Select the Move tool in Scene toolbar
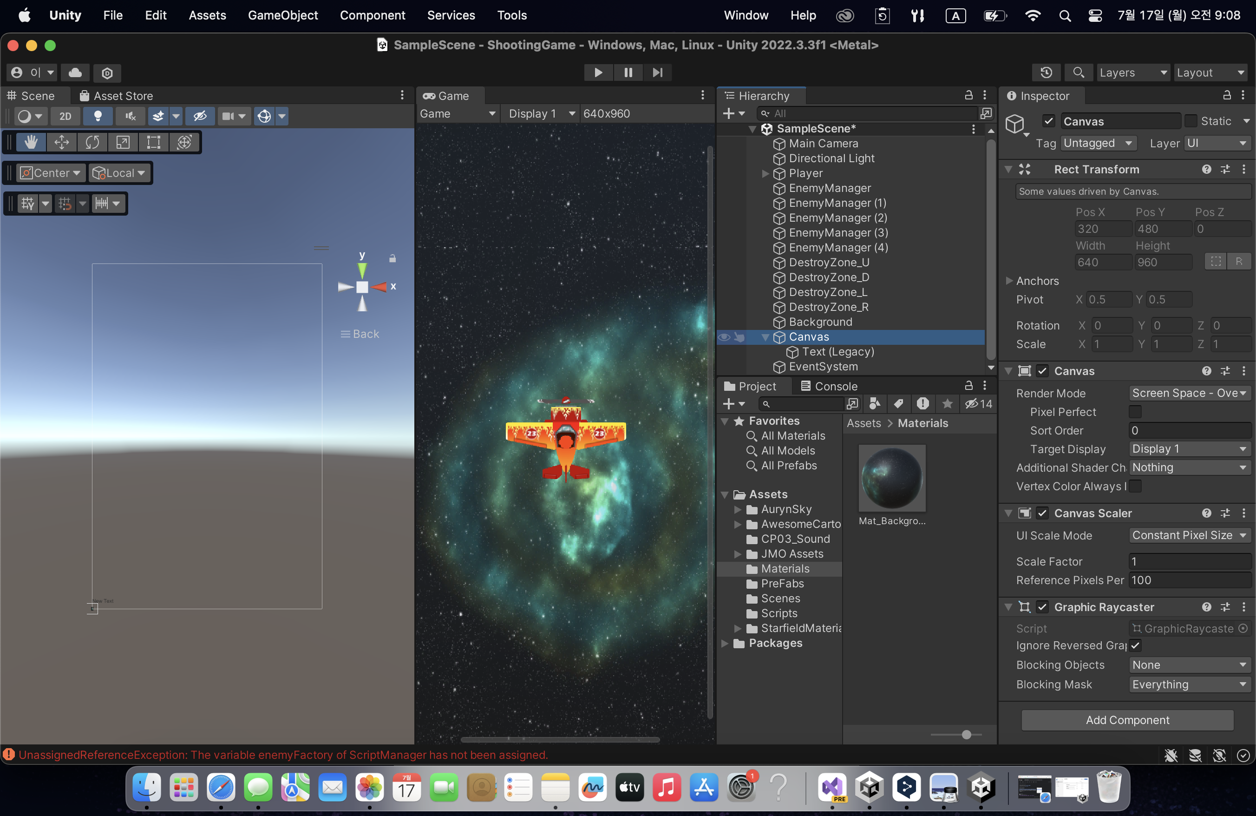1256x816 pixels. (x=62, y=143)
